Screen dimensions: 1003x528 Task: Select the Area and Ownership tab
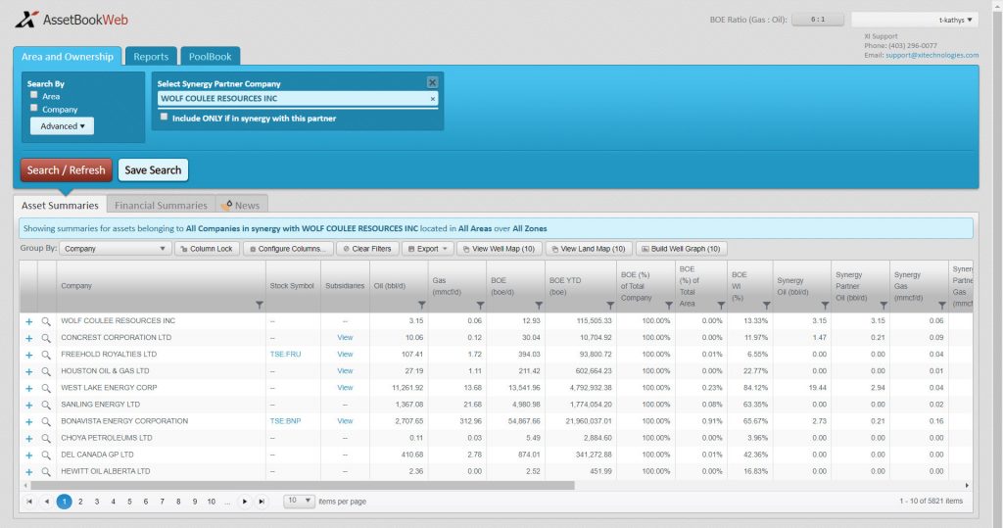point(68,56)
